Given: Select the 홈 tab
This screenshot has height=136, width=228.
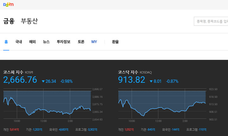Looking at the screenshot, I should (x=6, y=42).
